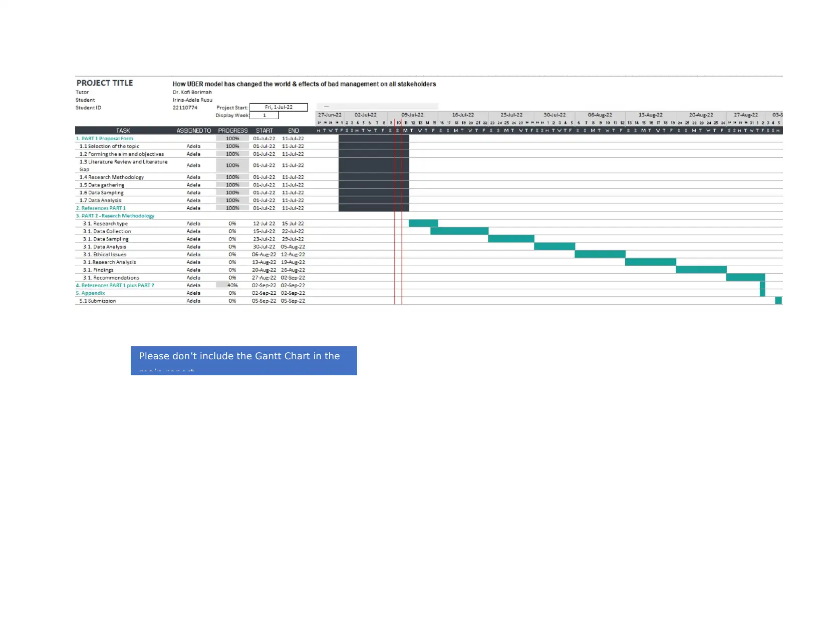Click the START column header

click(x=264, y=131)
